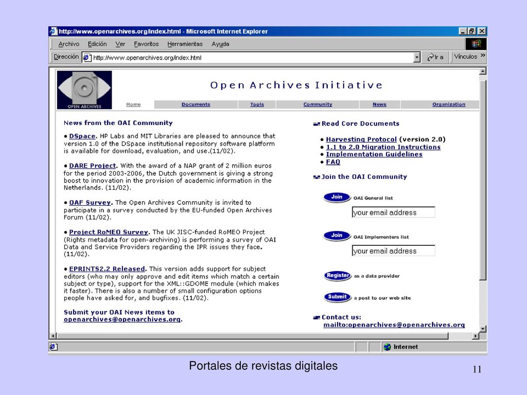527x395 pixels.
Task: Click Join for OAI General list
Action: tap(337, 197)
